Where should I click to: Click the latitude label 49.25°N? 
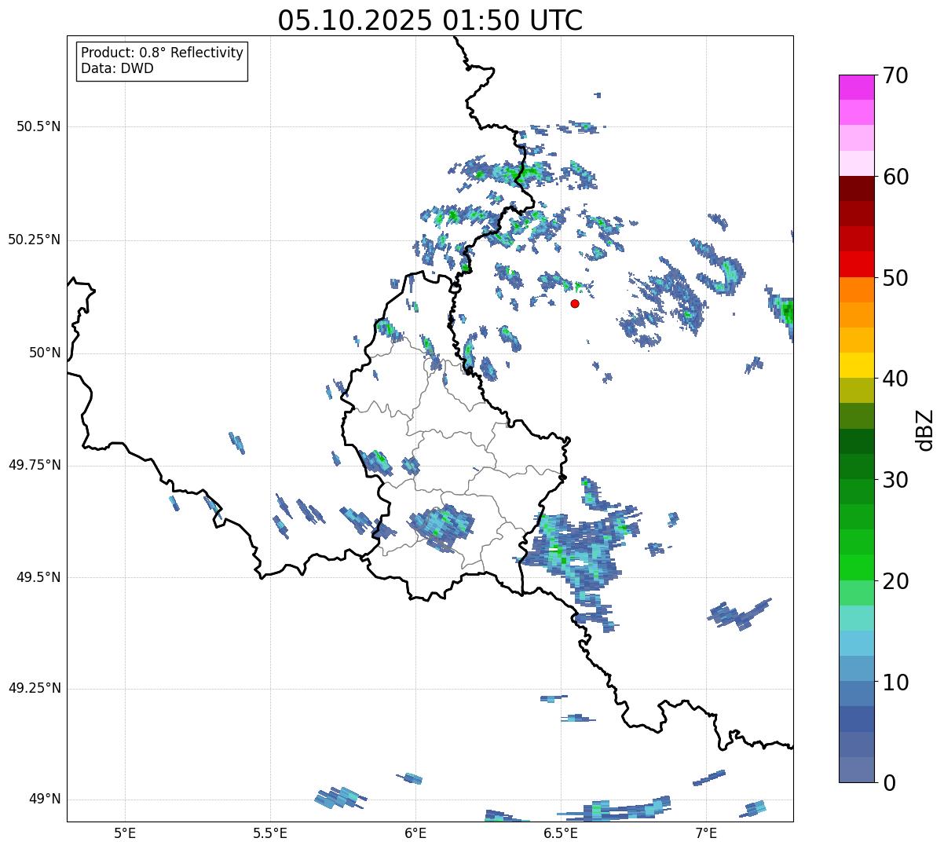click(x=35, y=688)
